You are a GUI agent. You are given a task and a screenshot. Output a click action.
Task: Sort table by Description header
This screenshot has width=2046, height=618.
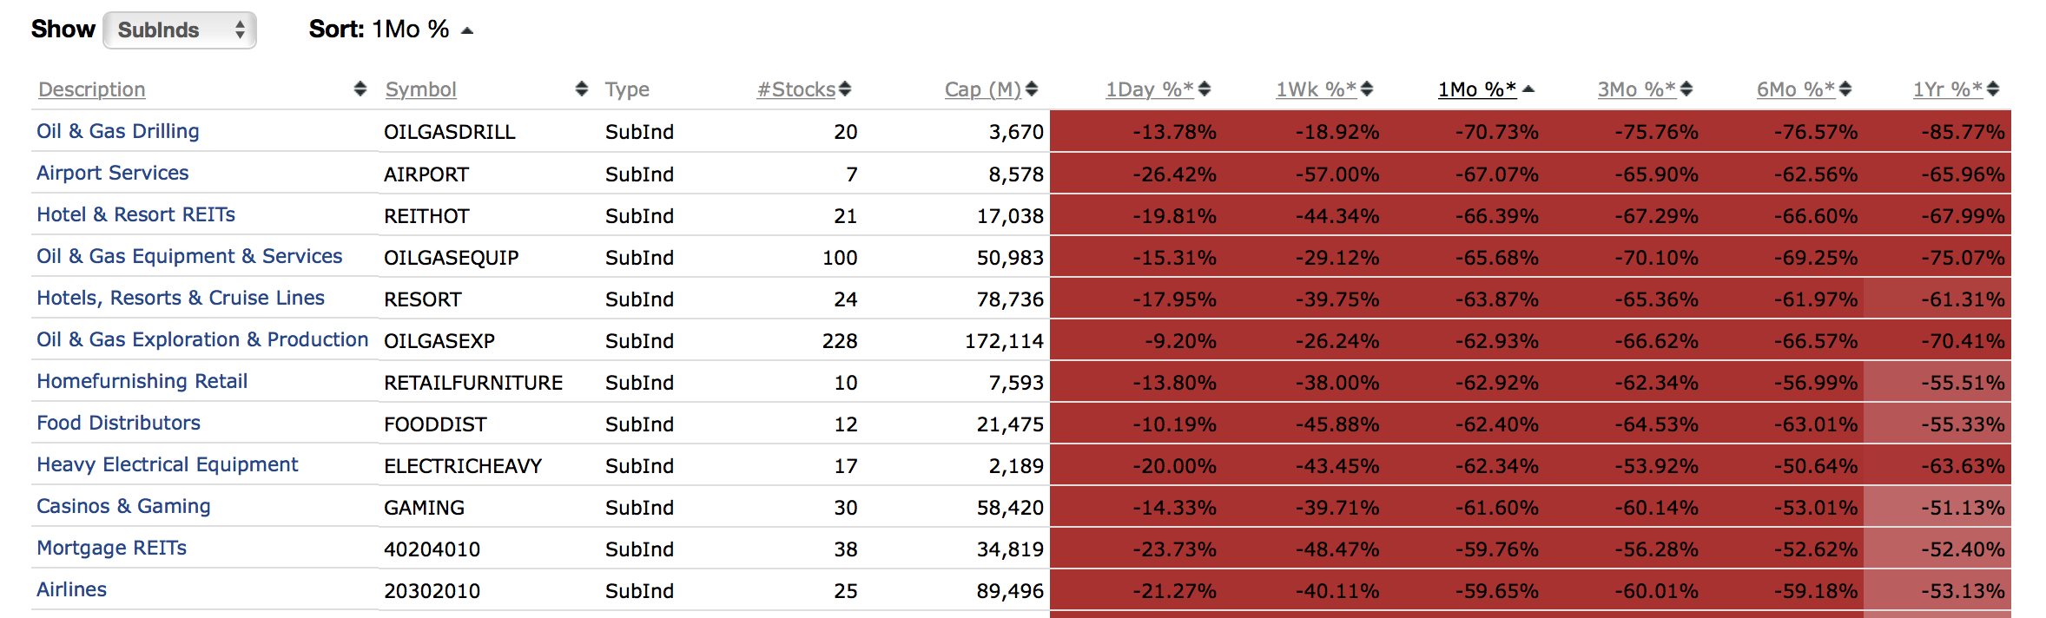click(x=92, y=89)
